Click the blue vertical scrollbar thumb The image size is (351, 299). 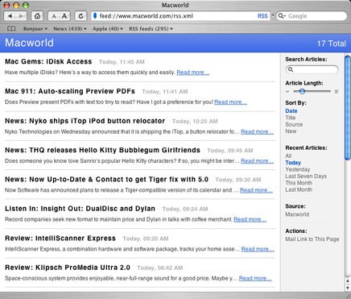click(x=348, y=108)
